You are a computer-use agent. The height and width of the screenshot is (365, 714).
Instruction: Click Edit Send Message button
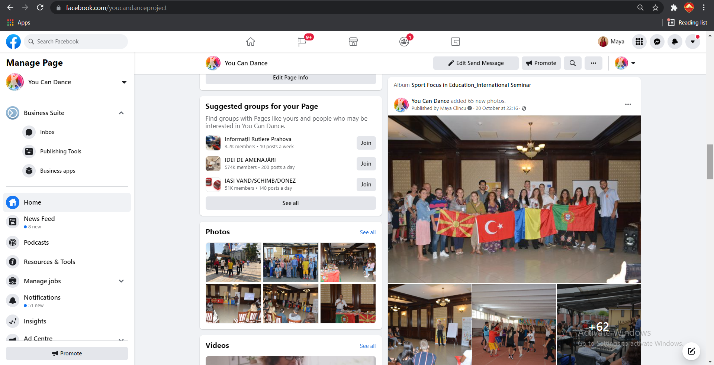click(x=476, y=63)
